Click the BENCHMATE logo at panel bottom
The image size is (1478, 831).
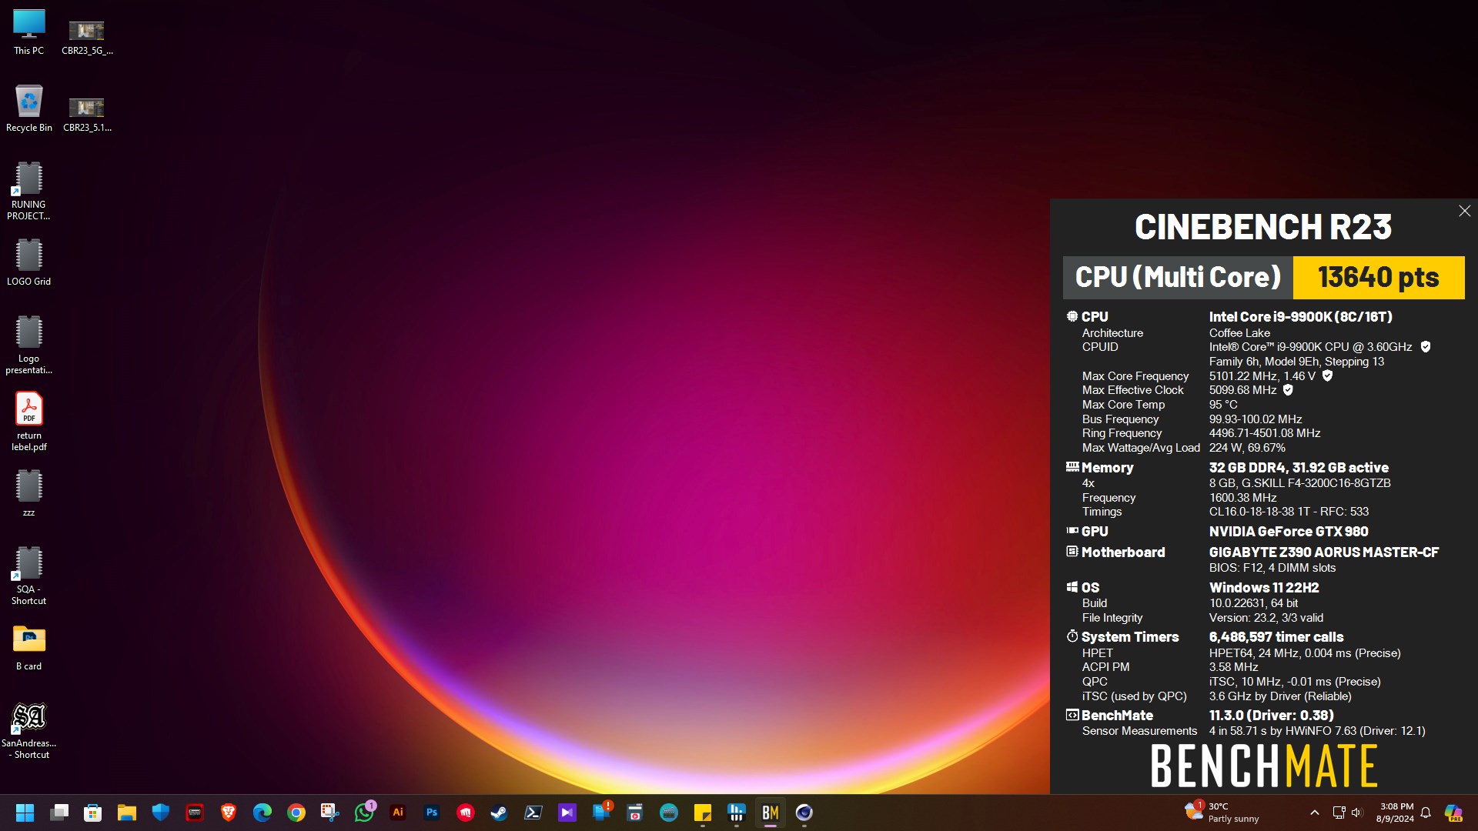1264,766
